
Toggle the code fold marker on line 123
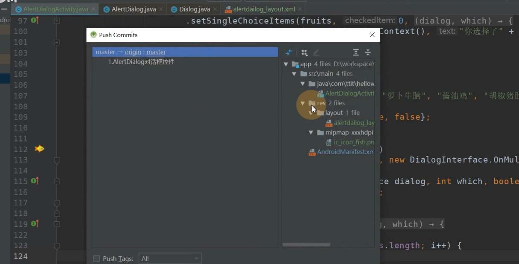[x=57, y=246]
